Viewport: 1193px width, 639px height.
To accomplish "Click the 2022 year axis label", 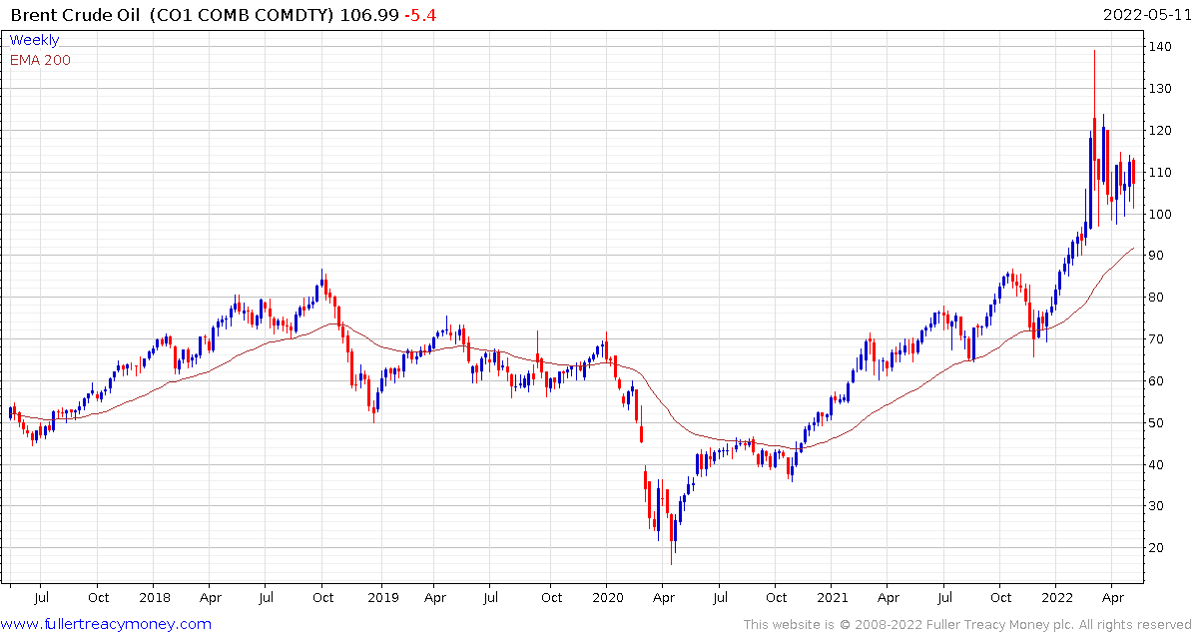I will (1057, 597).
